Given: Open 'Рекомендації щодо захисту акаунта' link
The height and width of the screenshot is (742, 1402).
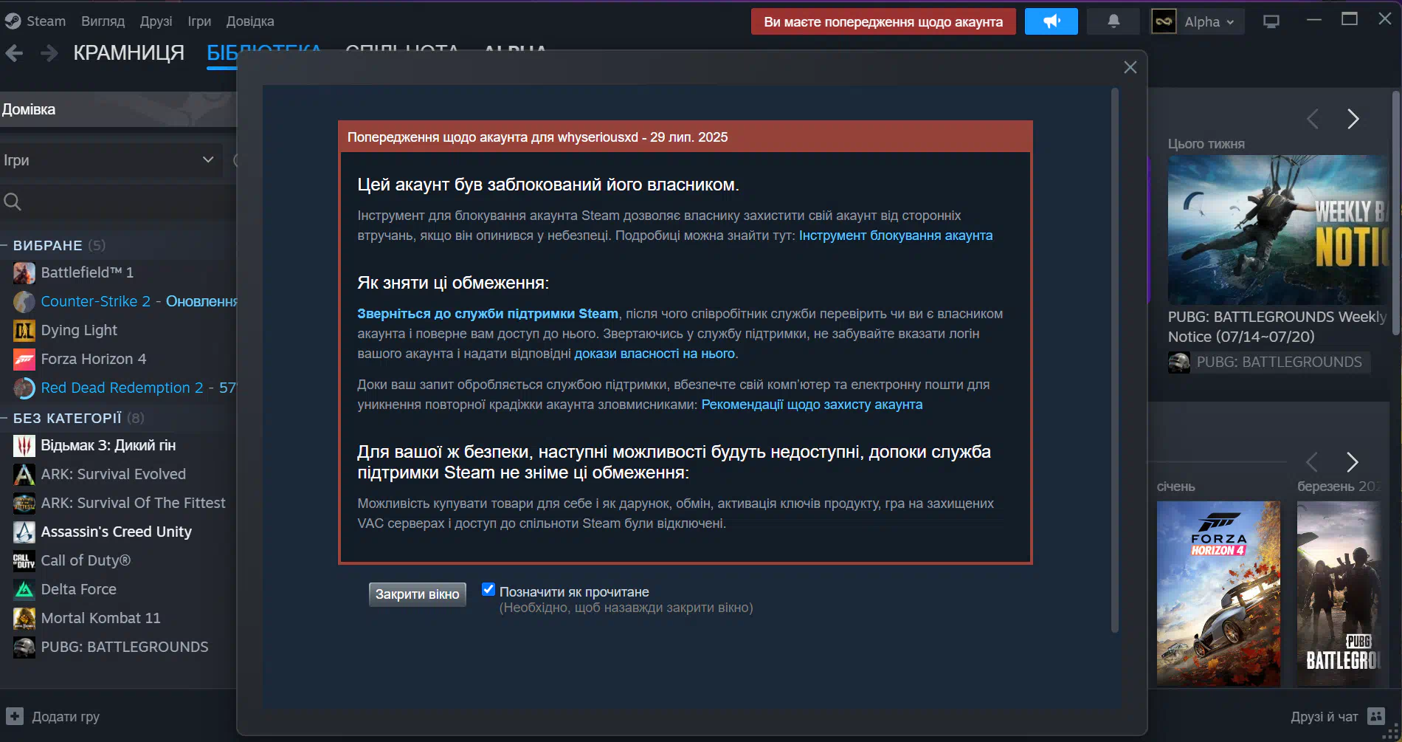Looking at the screenshot, I should (812, 405).
